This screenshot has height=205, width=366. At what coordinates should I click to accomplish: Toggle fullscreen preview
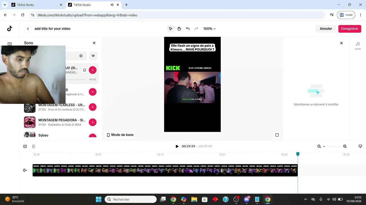[277, 135]
